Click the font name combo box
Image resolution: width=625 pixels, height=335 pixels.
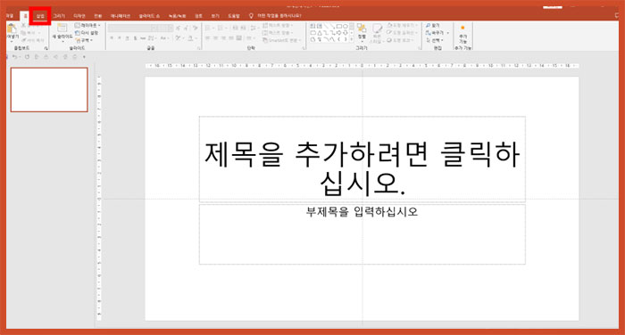tap(130, 28)
